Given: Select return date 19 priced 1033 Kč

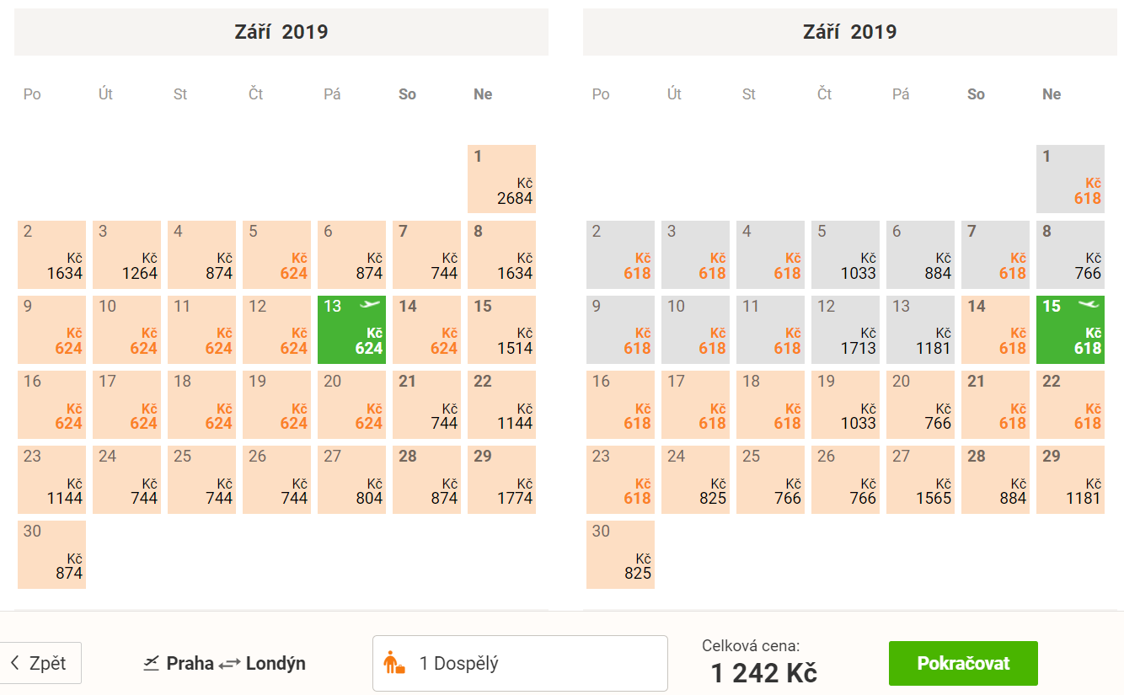Looking at the screenshot, I should [x=845, y=404].
